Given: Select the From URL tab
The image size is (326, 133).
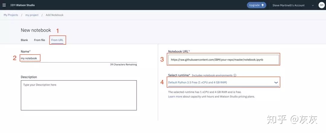Looking at the screenshot, I should tap(57, 40).
